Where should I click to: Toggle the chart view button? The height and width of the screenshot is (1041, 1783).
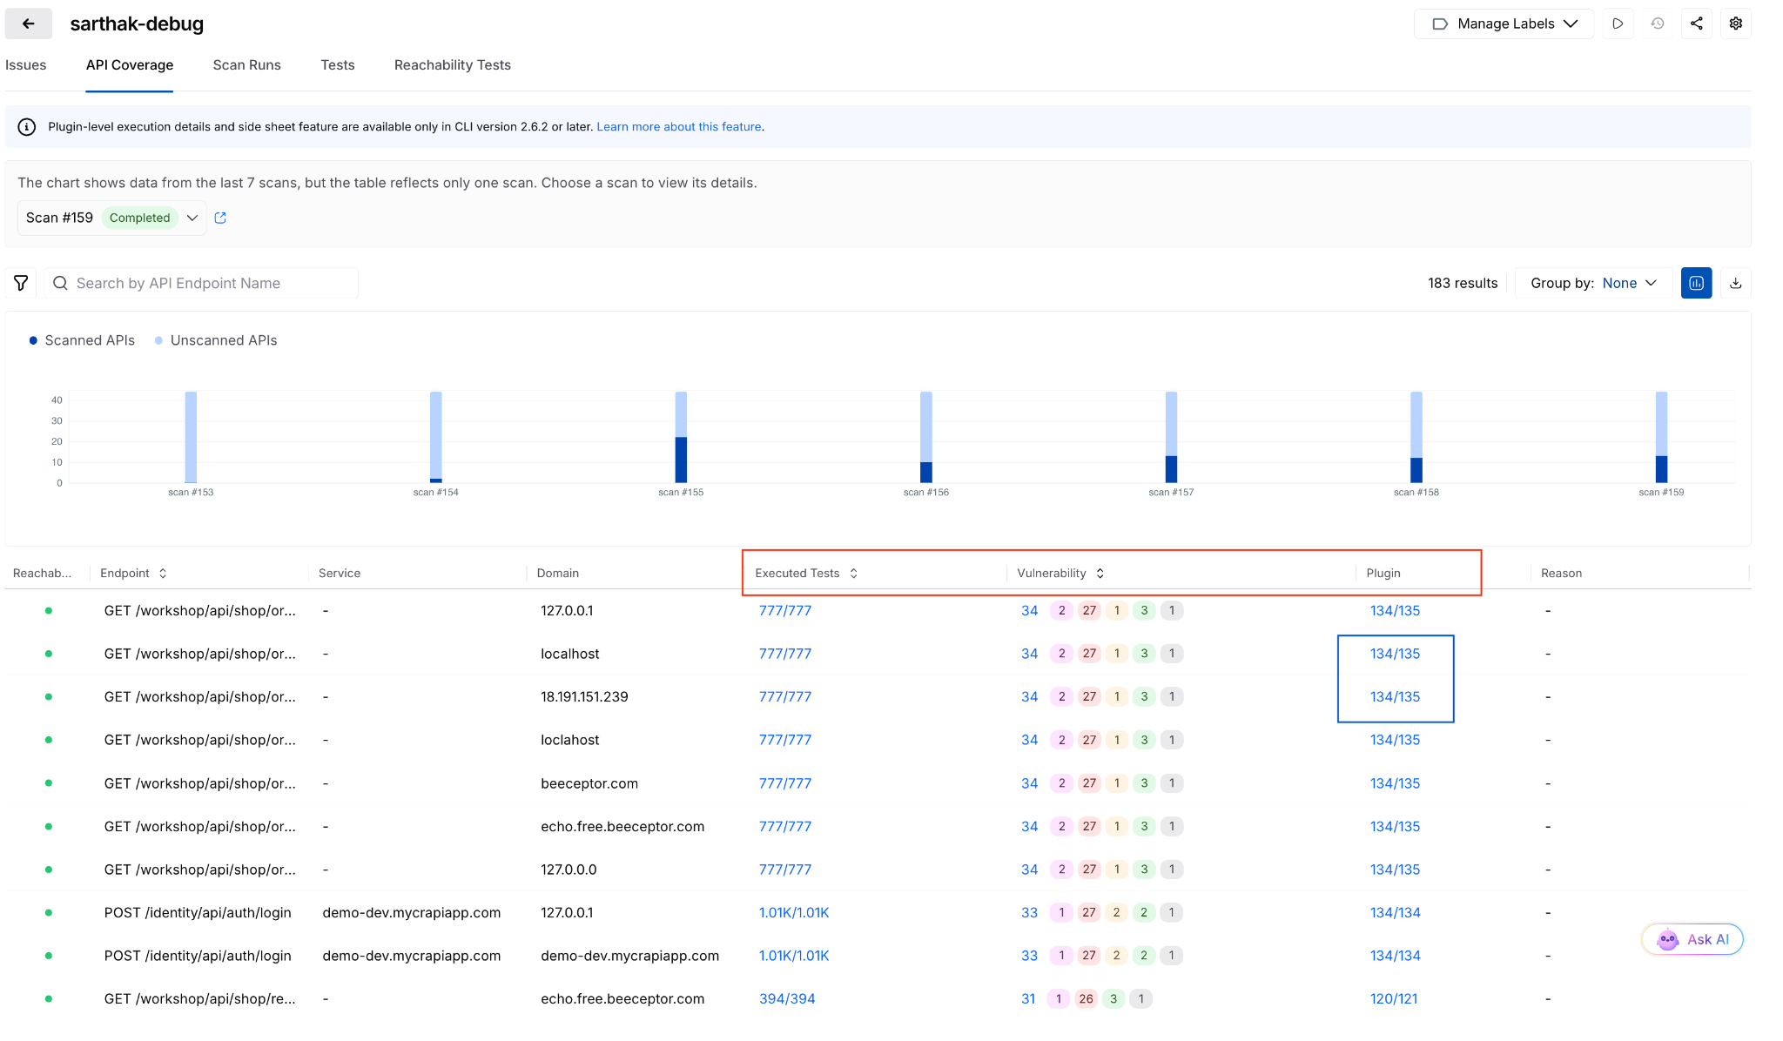coord(1696,283)
